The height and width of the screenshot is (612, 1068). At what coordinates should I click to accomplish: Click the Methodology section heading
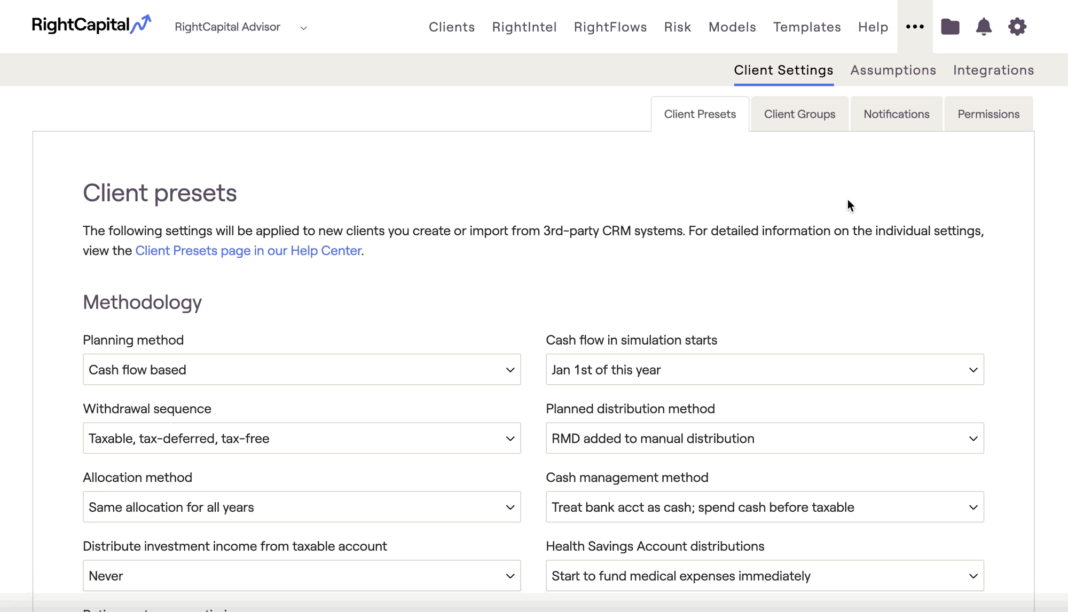pyautogui.click(x=142, y=302)
